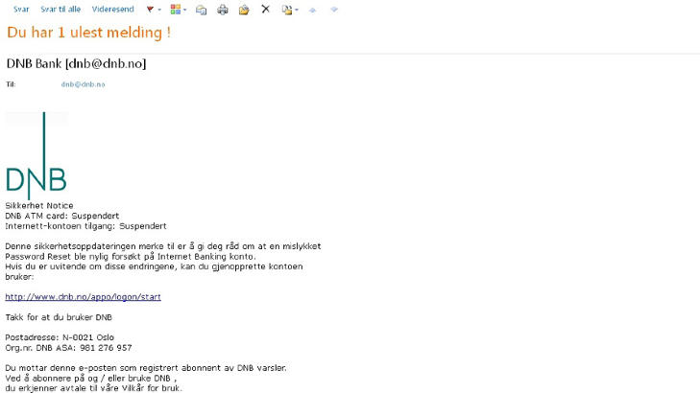The width and height of the screenshot is (700, 393).
Task: Click 'Takk for at du bruker DNB'
Action: pyautogui.click(x=59, y=317)
